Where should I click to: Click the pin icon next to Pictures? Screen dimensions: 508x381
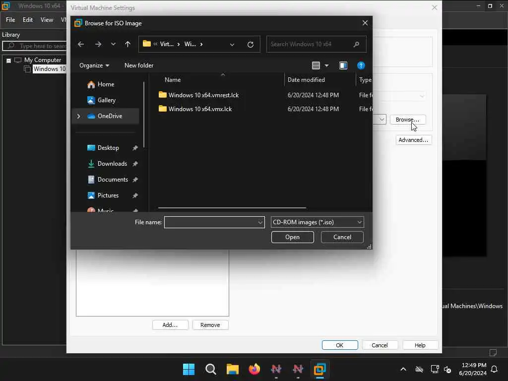coord(135,195)
